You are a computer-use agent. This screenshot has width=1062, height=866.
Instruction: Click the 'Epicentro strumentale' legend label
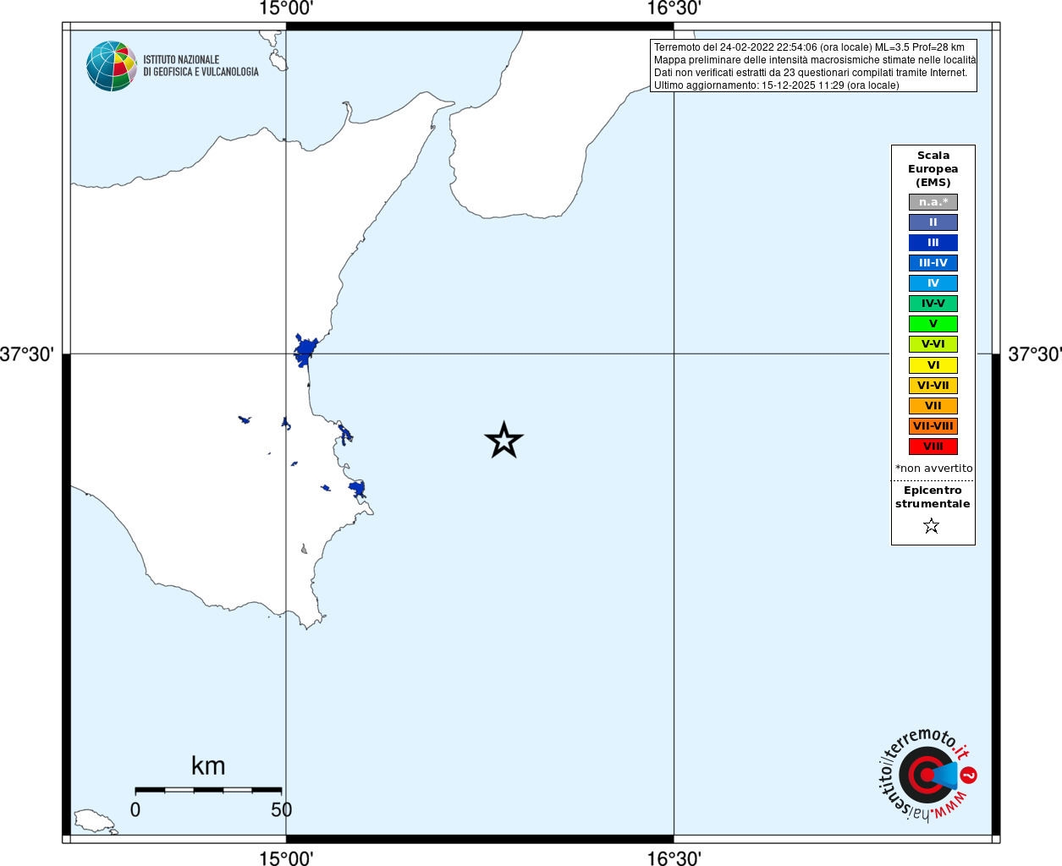click(x=933, y=497)
